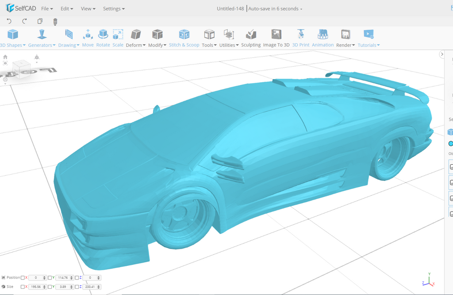Expand the Utilities dropdown
Viewport: 453px width, 295px height.
[x=229, y=45]
